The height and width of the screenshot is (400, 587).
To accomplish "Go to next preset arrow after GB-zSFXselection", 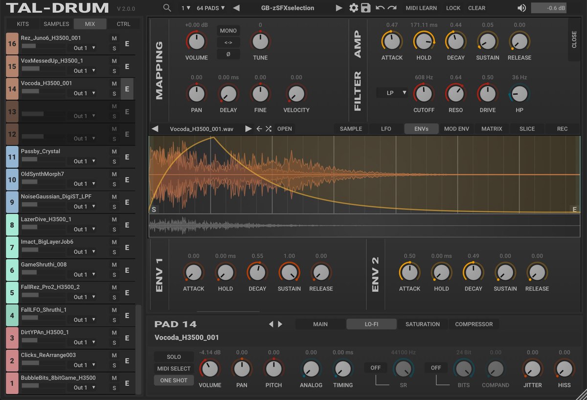I will tap(339, 8).
